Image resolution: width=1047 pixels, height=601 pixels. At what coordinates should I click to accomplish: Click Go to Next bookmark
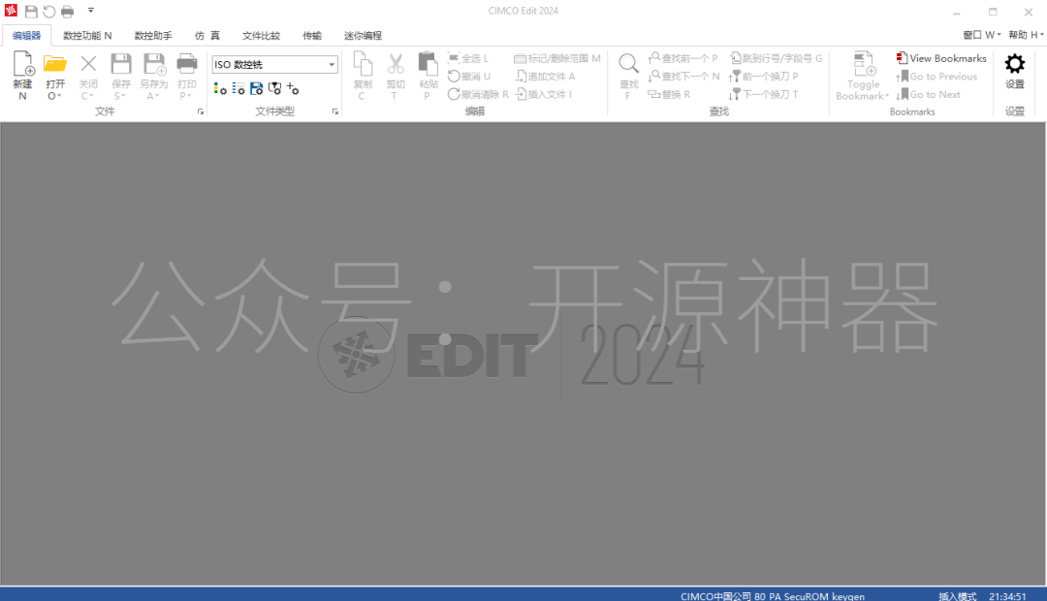(x=928, y=94)
